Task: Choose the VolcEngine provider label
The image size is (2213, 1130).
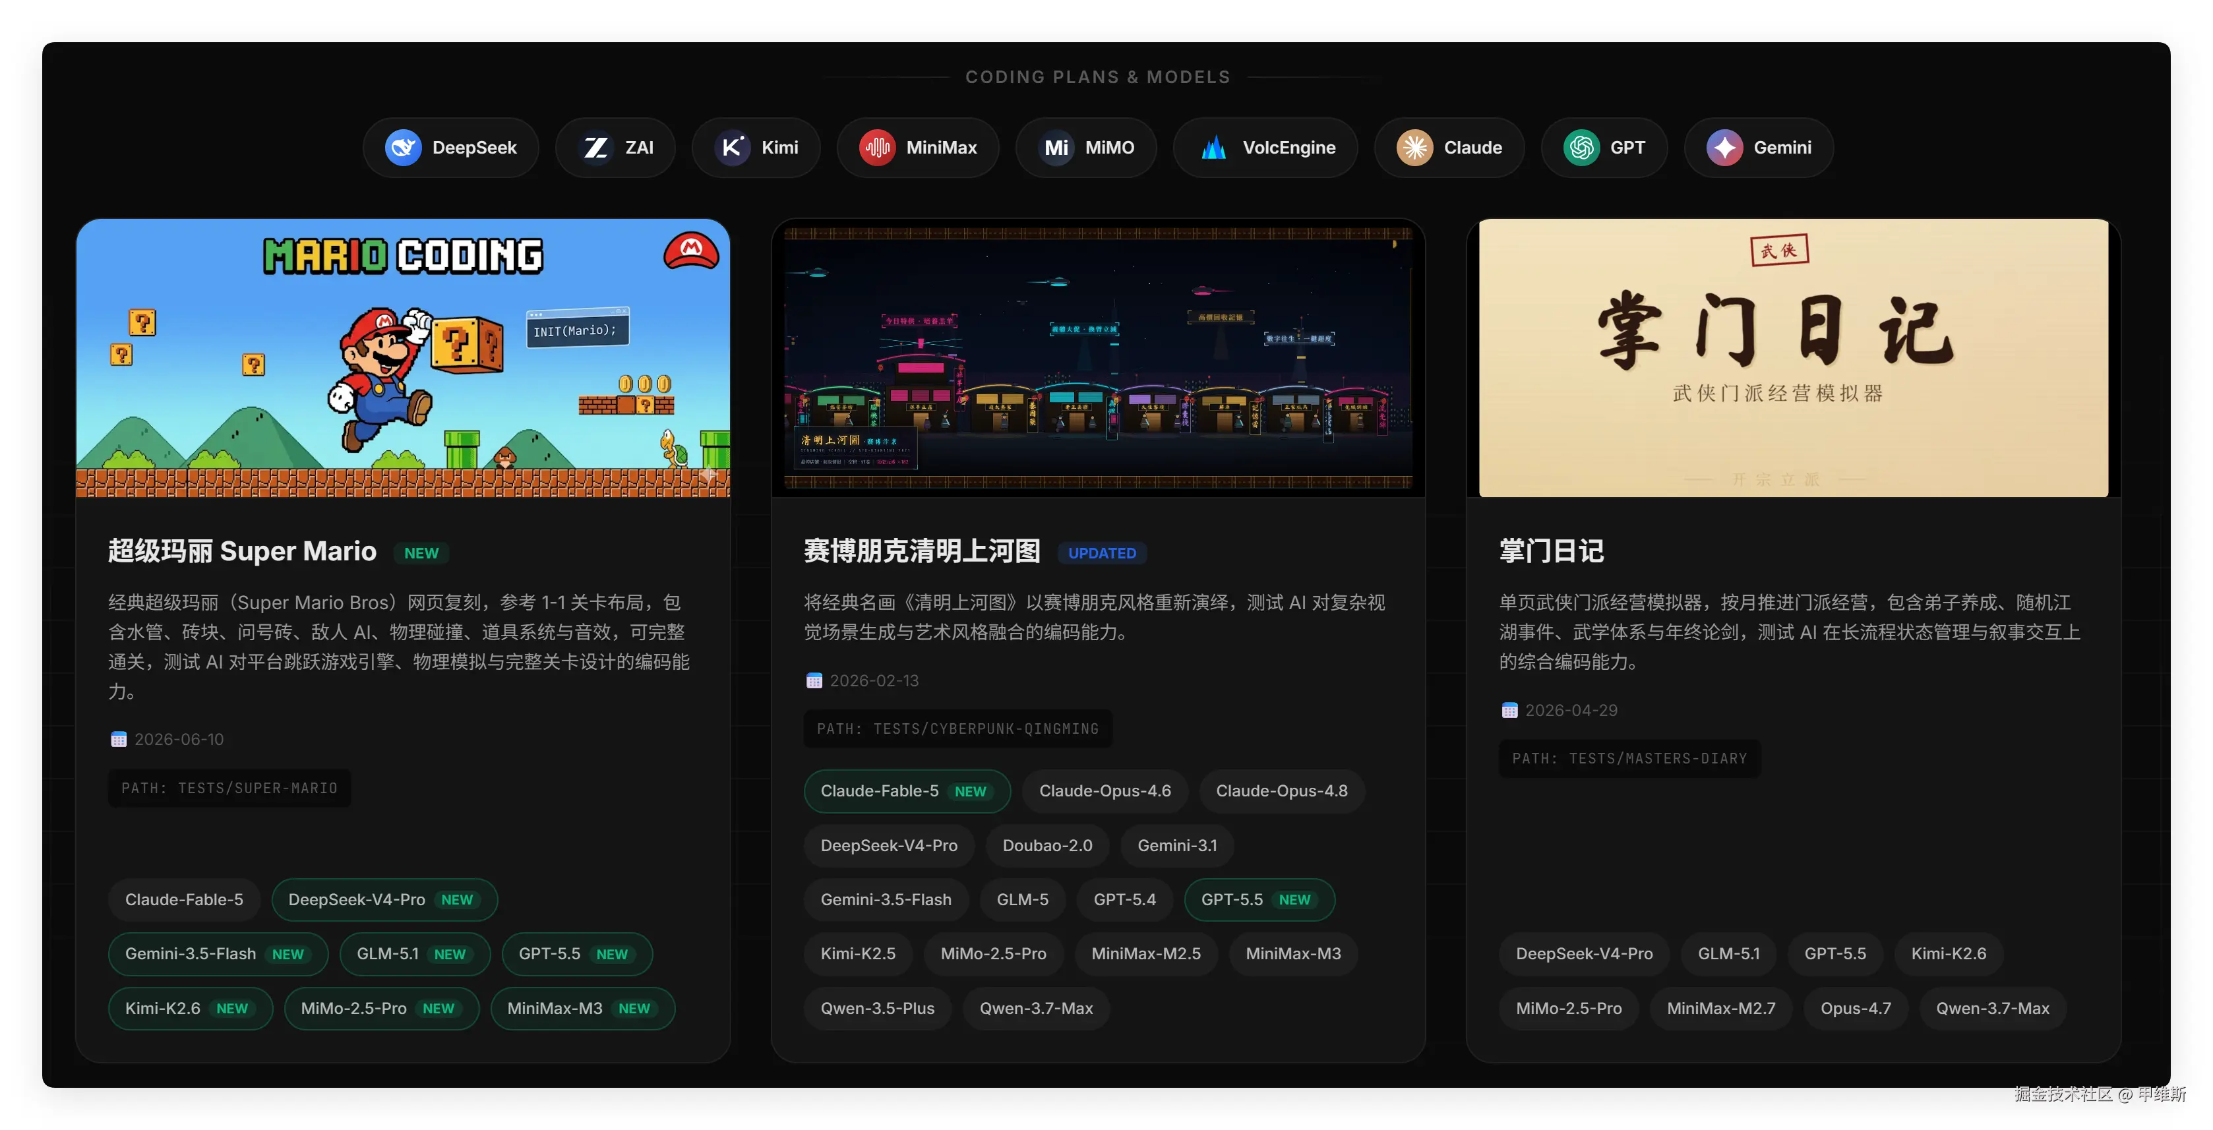Action: 1288,148
